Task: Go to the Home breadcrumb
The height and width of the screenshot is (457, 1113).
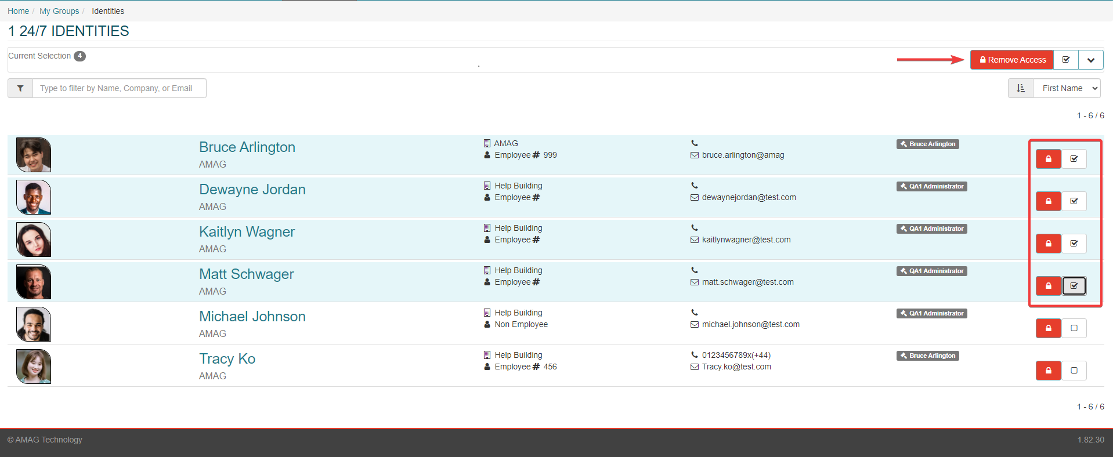Action: point(18,11)
